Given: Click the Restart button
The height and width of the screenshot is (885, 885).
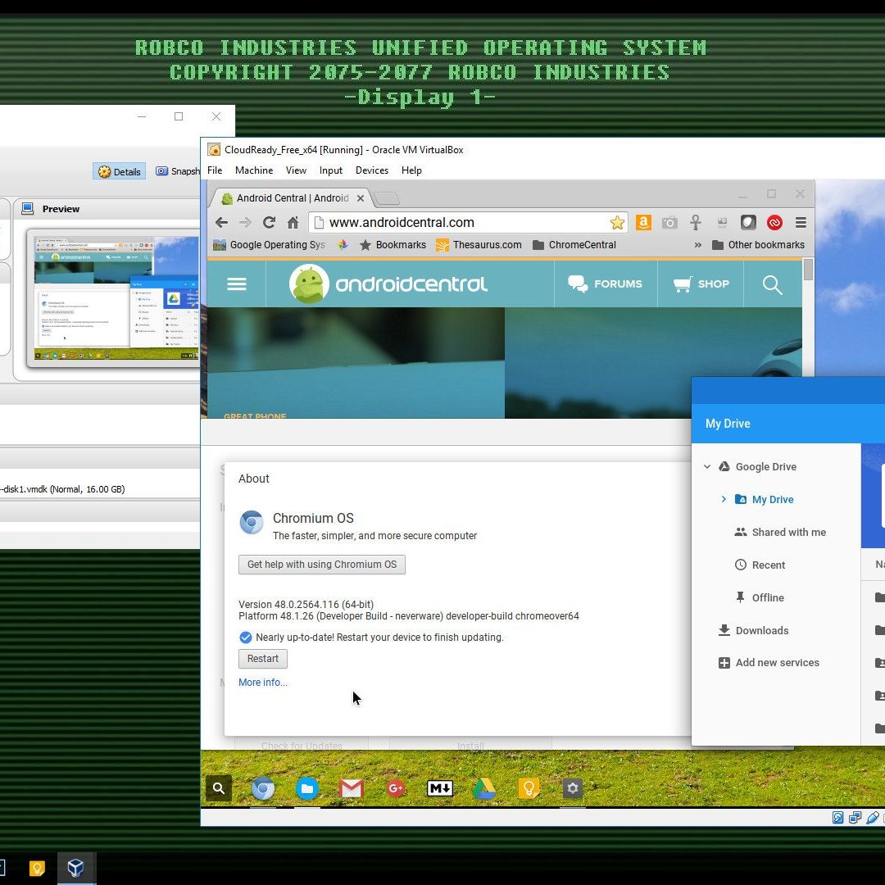Looking at the screenshot, I should coord(262,659).
